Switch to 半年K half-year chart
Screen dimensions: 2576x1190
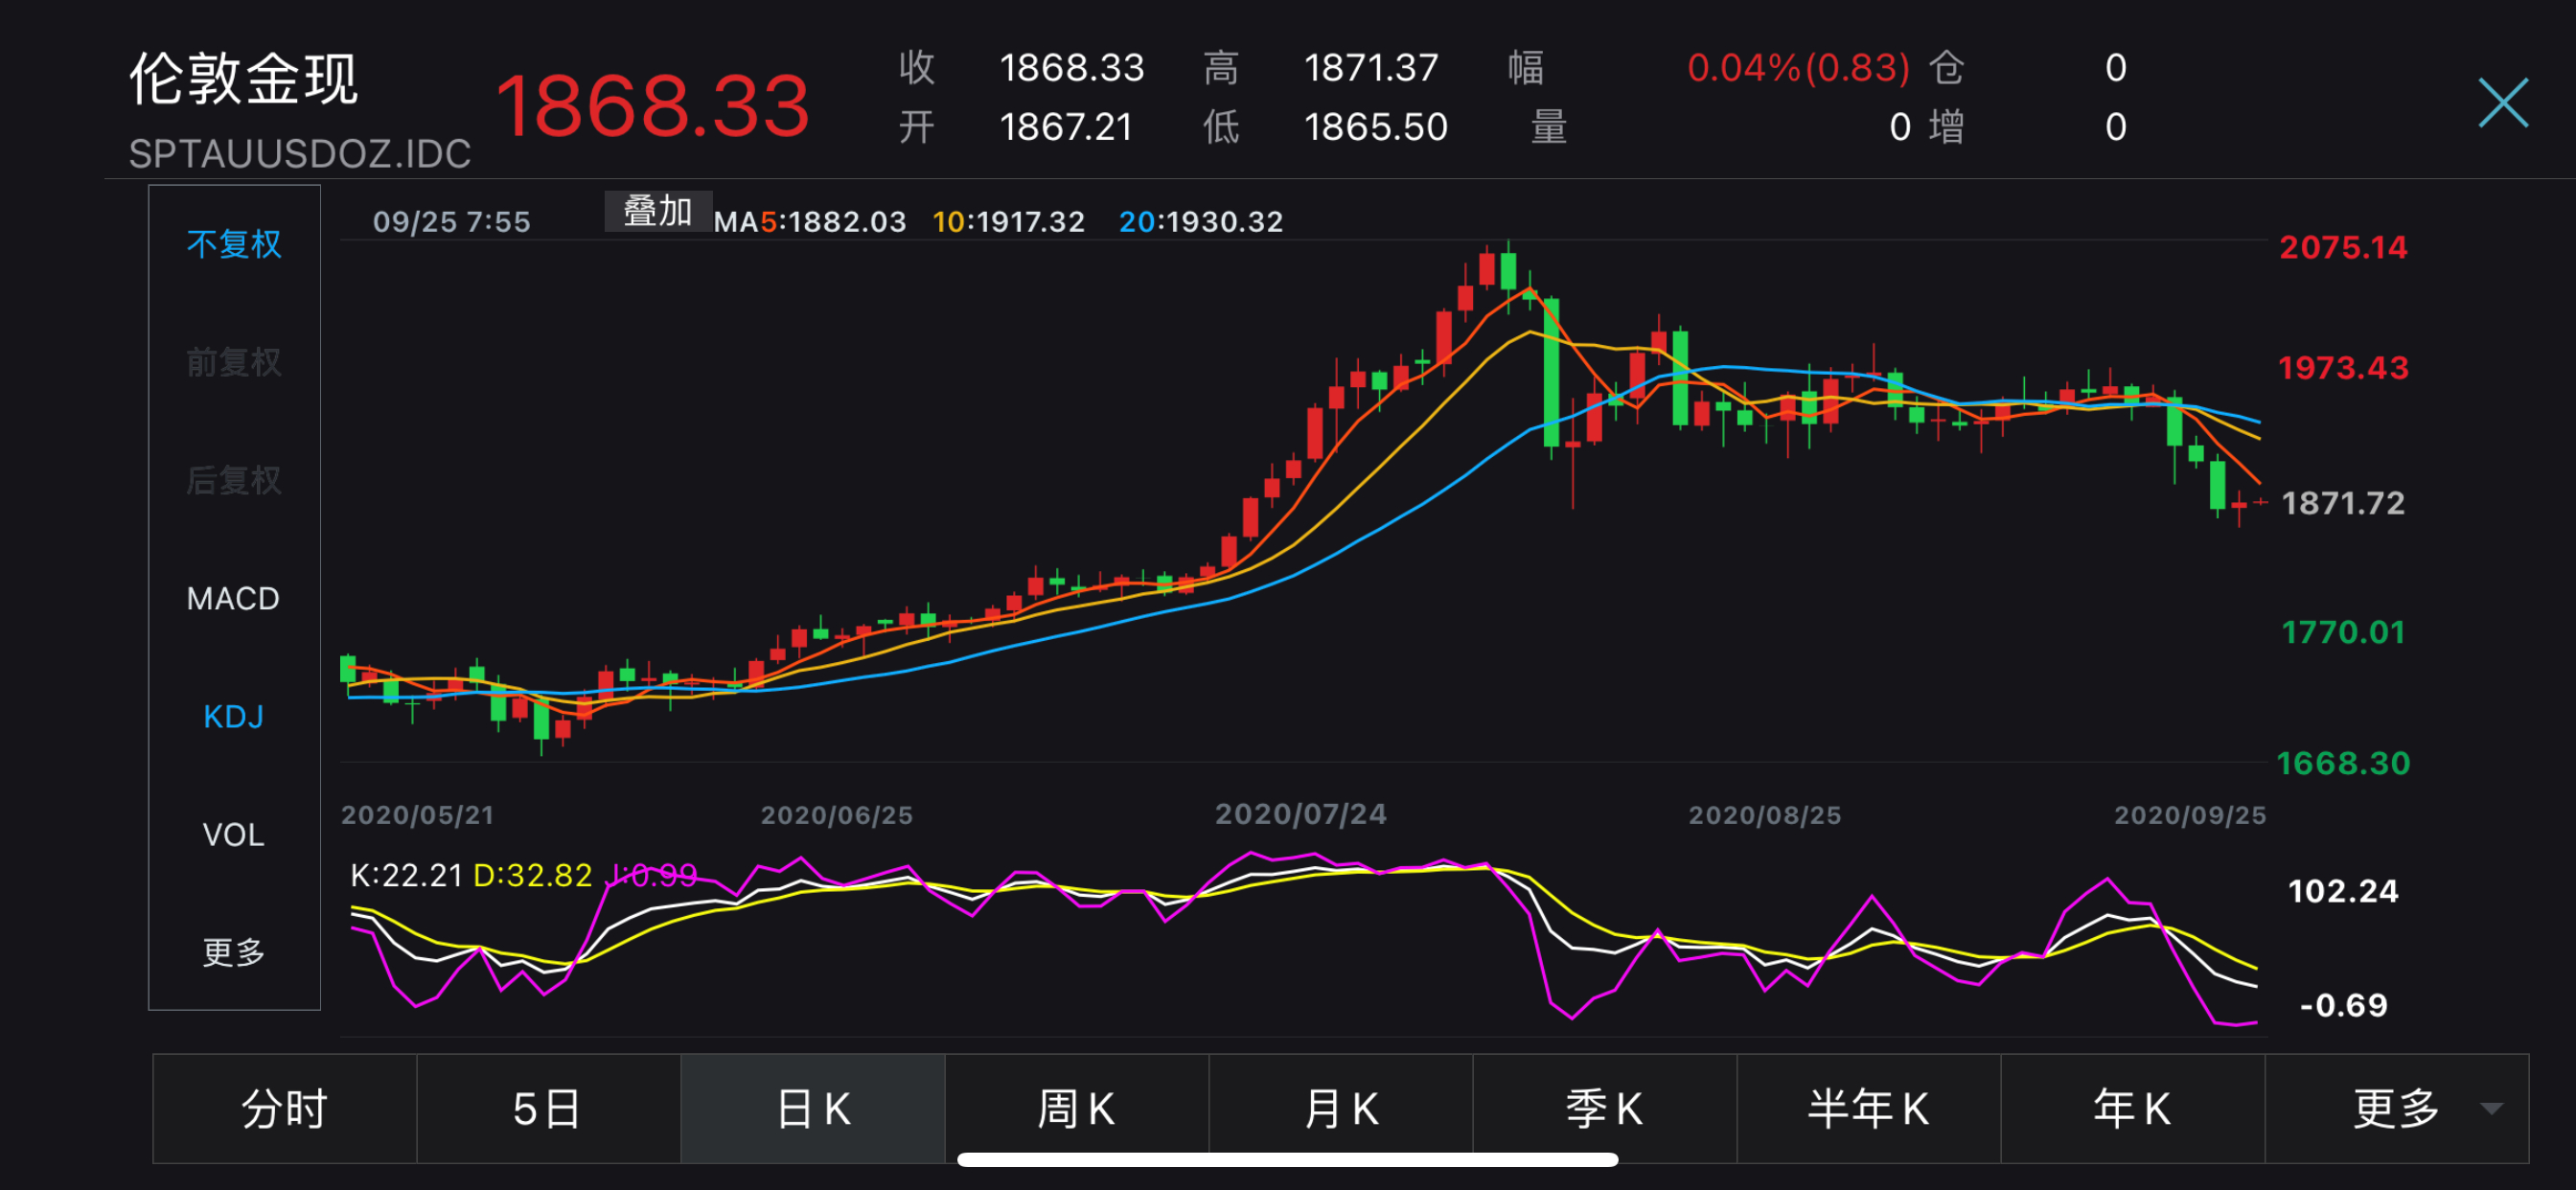[1868, 1108]
